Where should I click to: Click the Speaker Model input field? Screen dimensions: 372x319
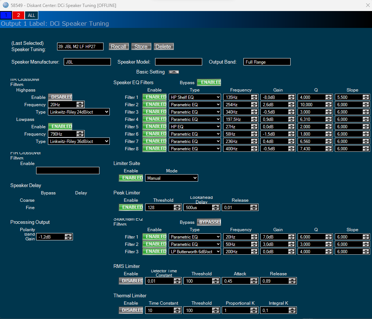pos(179,62)
